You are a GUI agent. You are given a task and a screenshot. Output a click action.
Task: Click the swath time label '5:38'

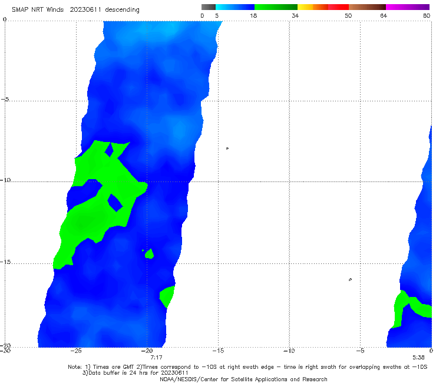click(418, 358)
